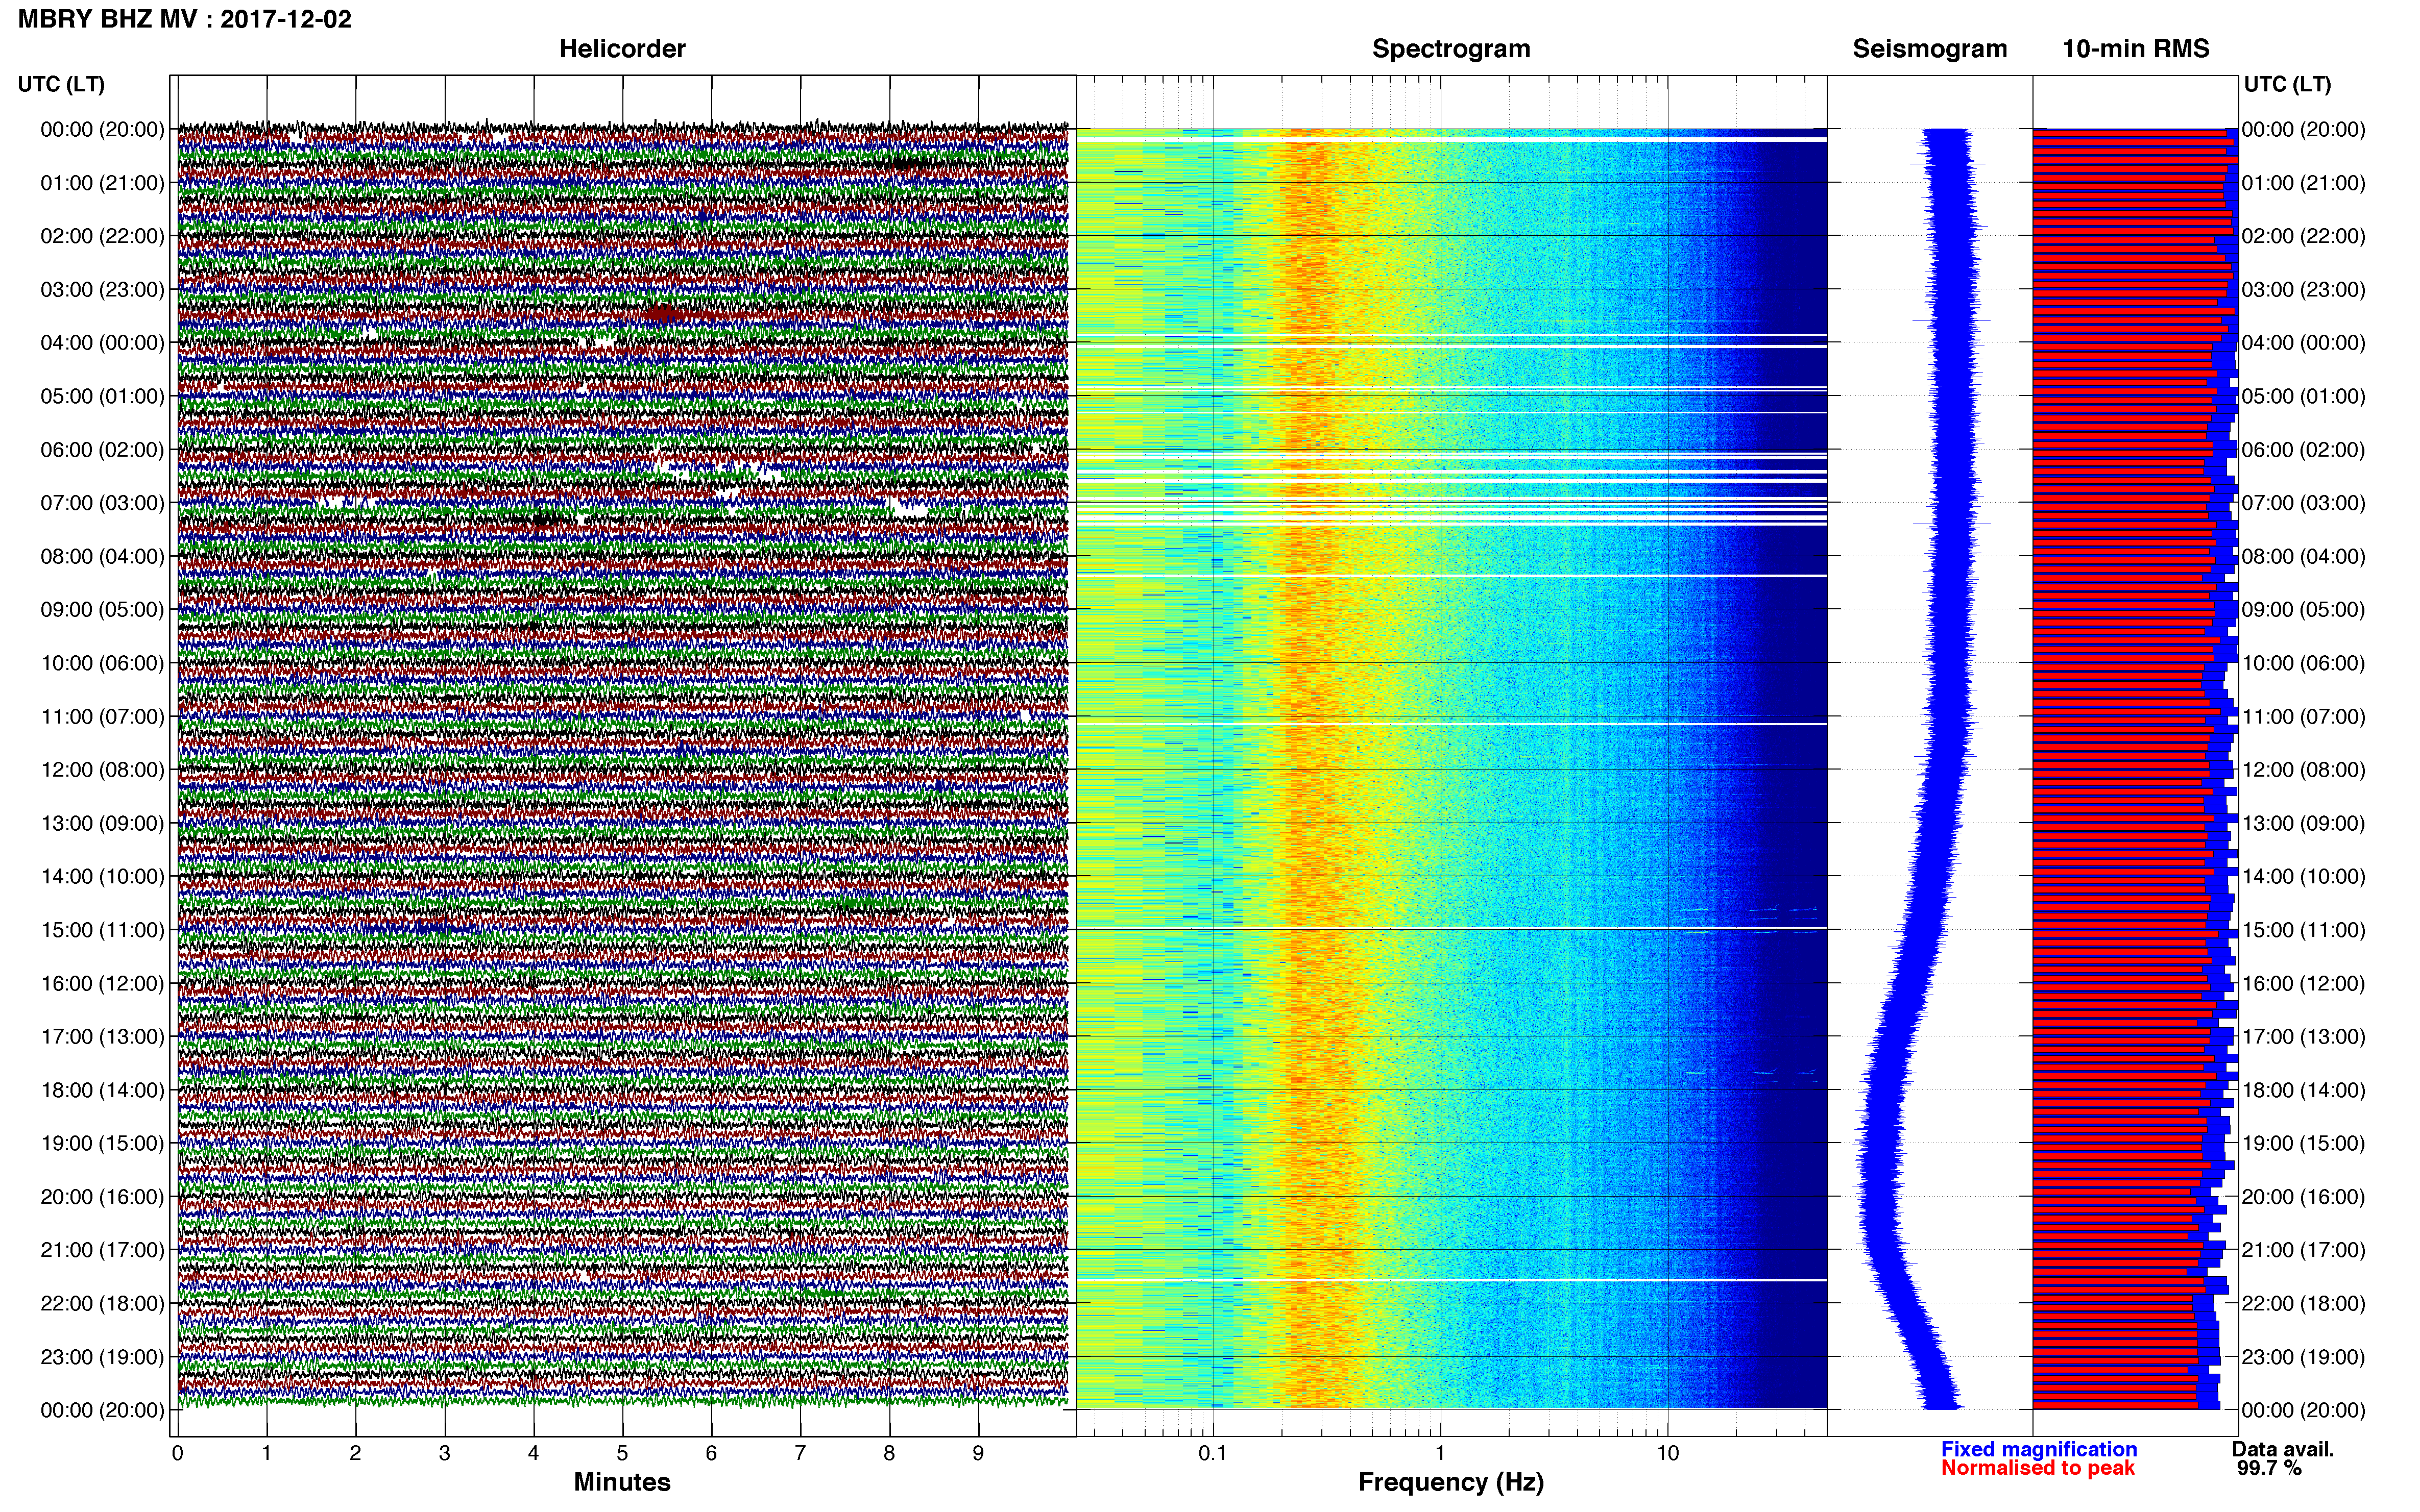
Task: Click helicorder time label "06:00 (02:00)"
Action: (x=102, y=450)
